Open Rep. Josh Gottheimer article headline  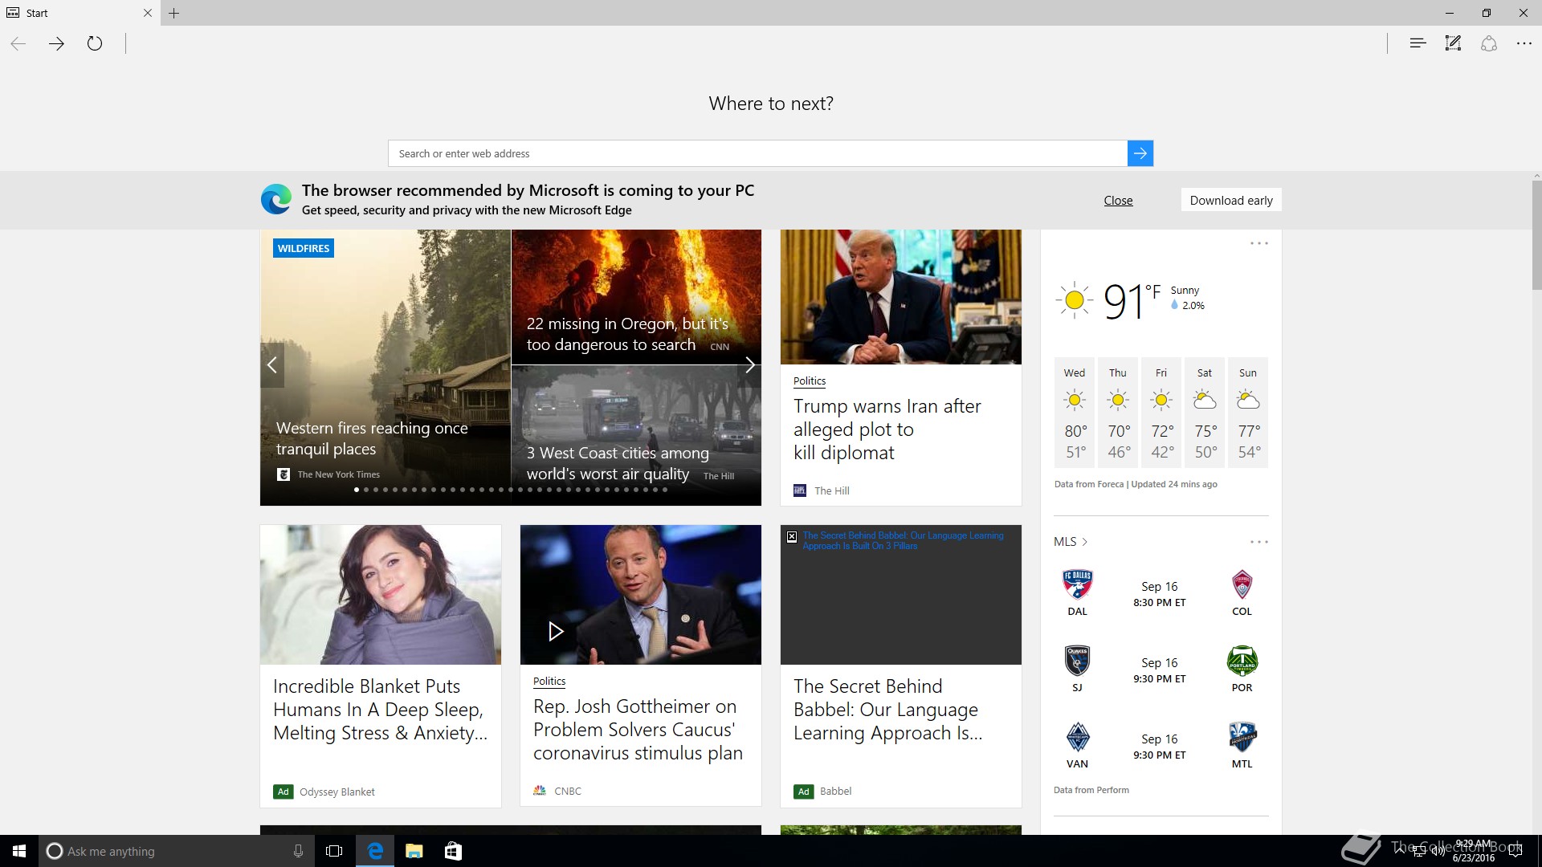[x=638, y=730]
